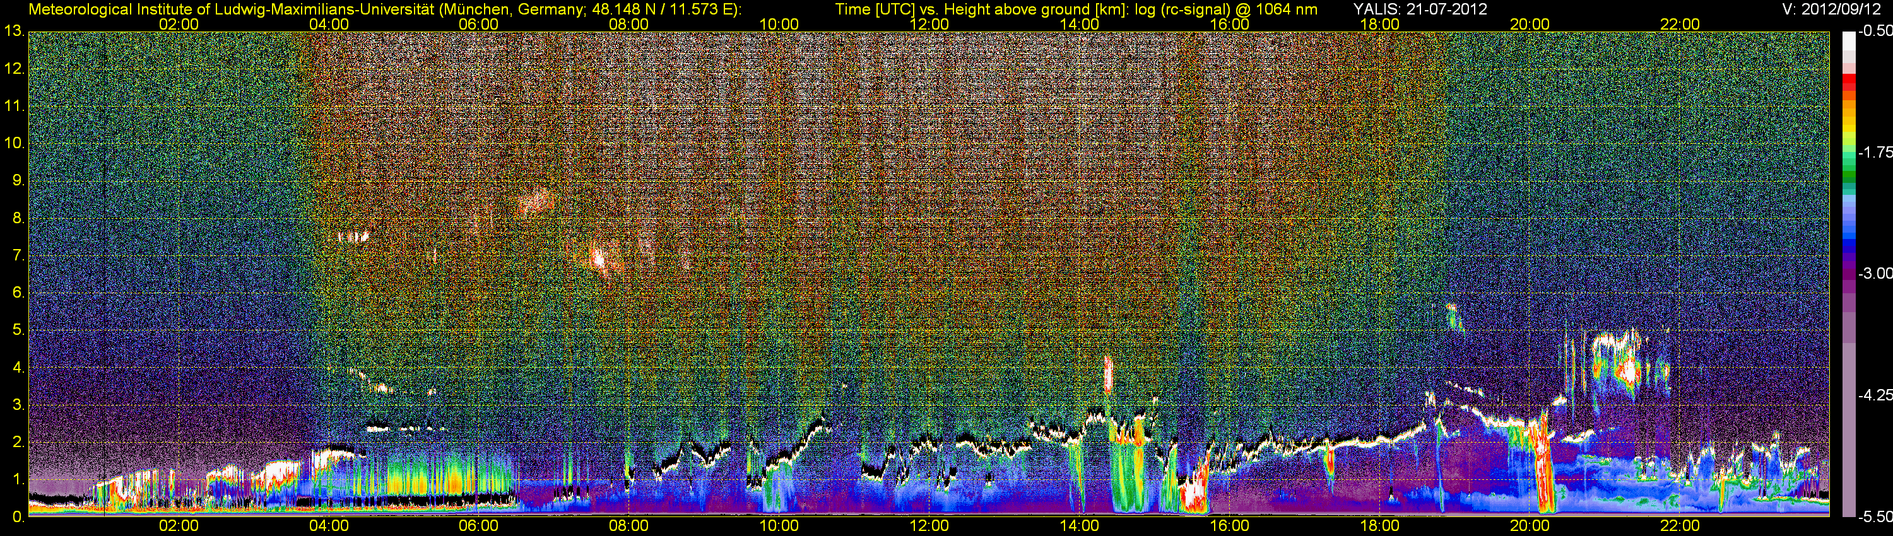1893x536 pixels.
Task: Click the -0.50 colorbar scale value
Action: pos(1874,31)
